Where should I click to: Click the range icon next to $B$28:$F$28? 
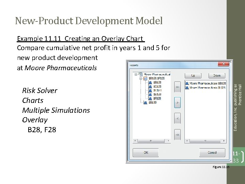tap(146, 78)
